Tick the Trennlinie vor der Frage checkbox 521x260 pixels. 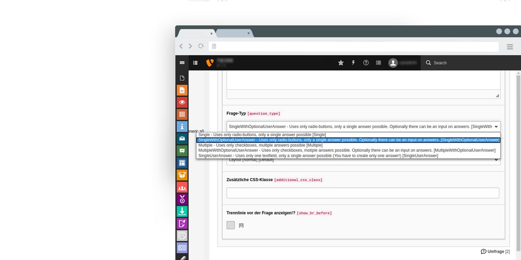[231, 225]
